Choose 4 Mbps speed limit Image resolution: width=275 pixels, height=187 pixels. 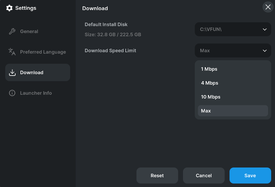pos(233,83)
